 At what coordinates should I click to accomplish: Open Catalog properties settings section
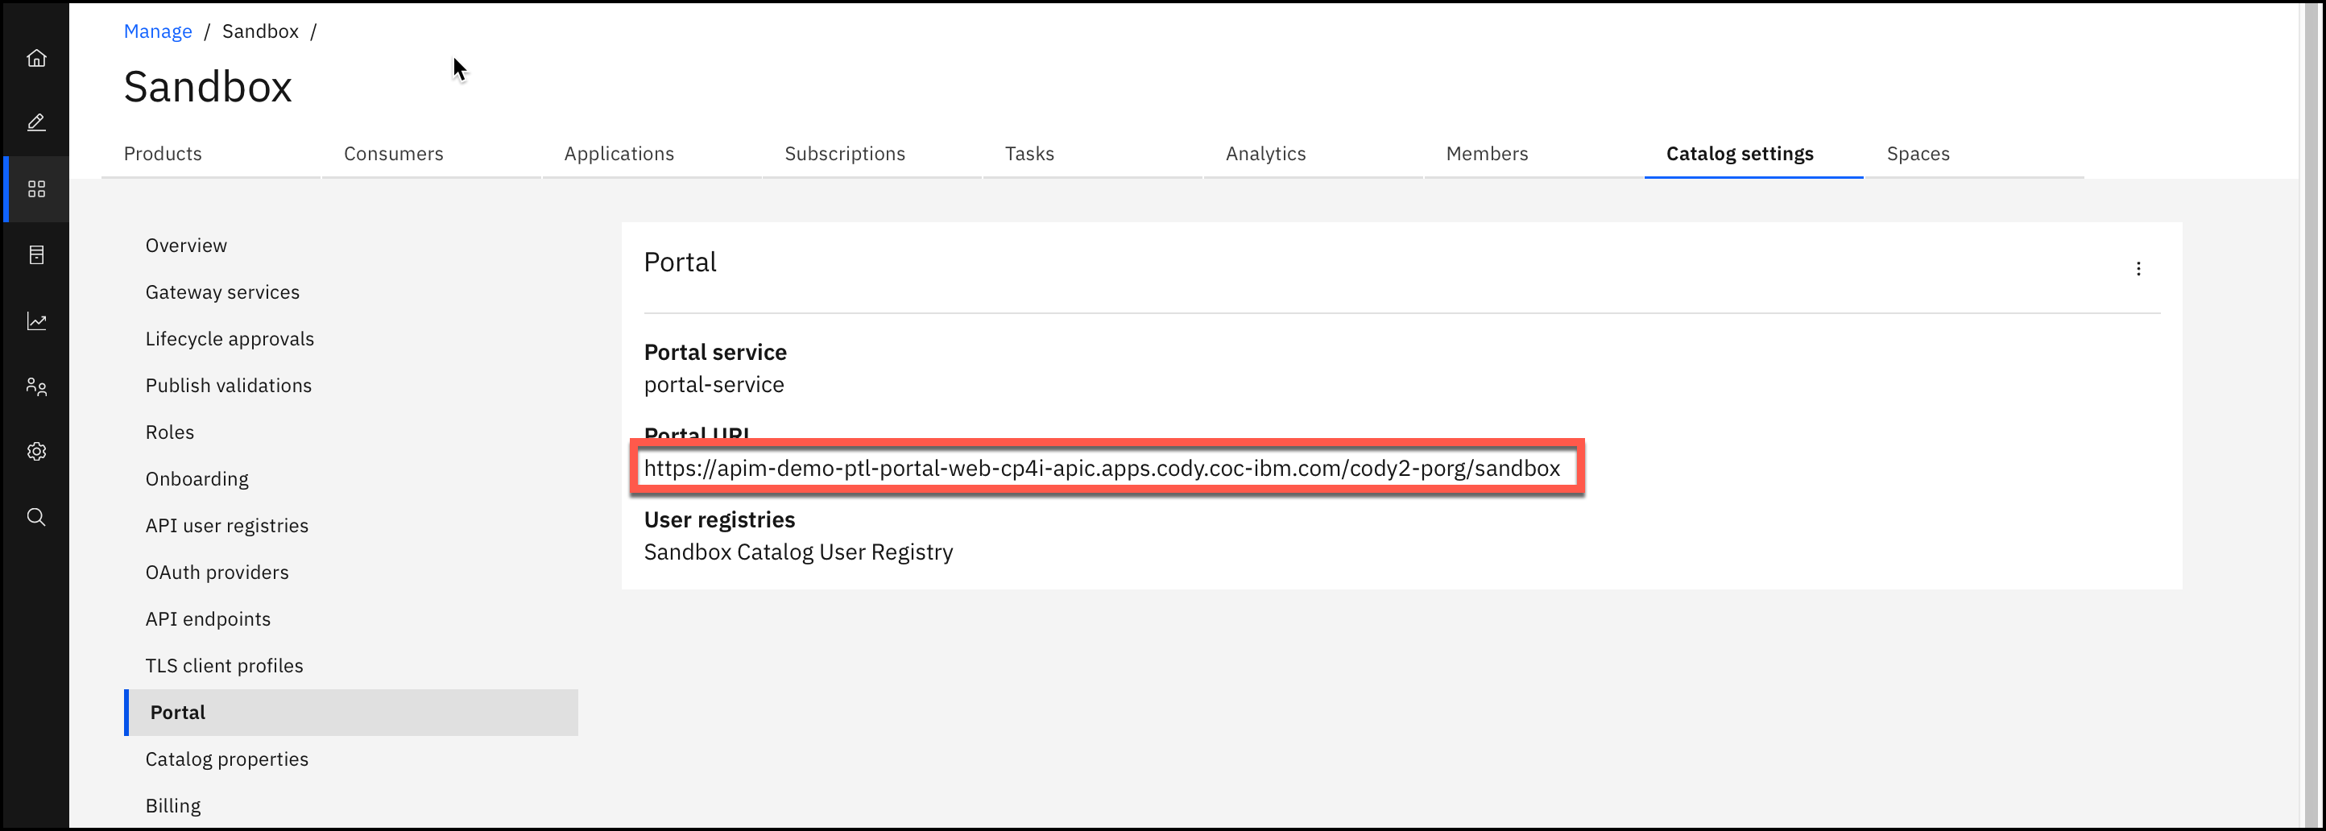click(x=226, y=759)
